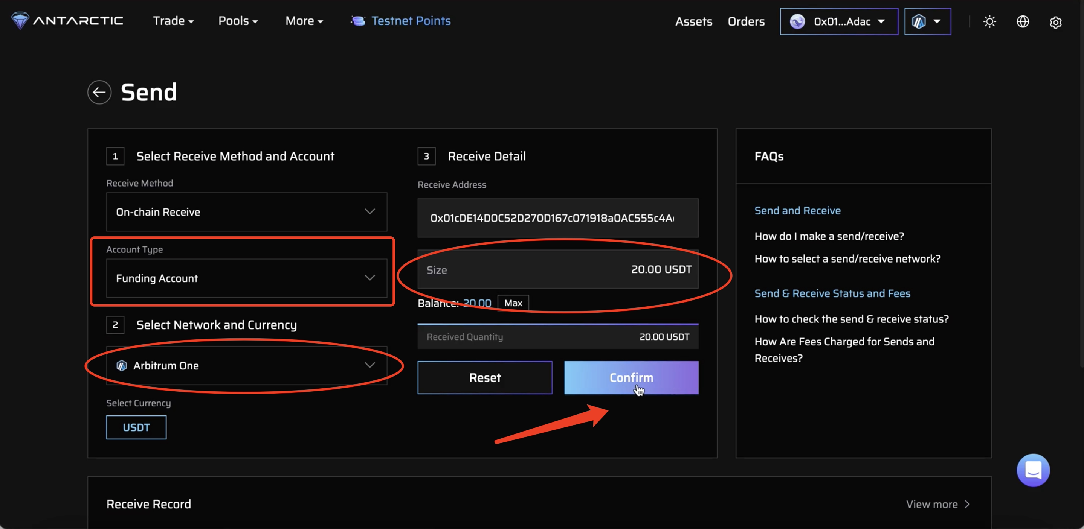The height and width of the screenshot is (529, 1084).
Task: Open the Trade menu
Action: pyautogui.click(x=173, y=21)
